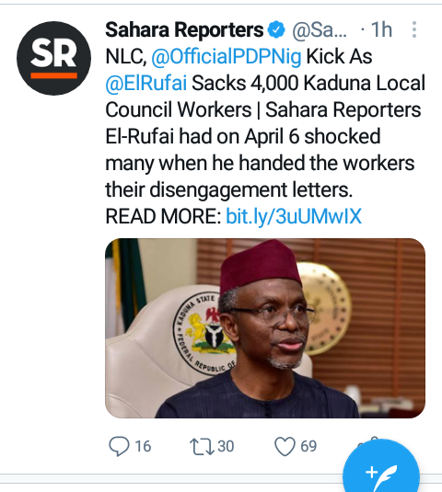
Task: Click the Kaduna State seal in the photo
Action: pos(204,333)
